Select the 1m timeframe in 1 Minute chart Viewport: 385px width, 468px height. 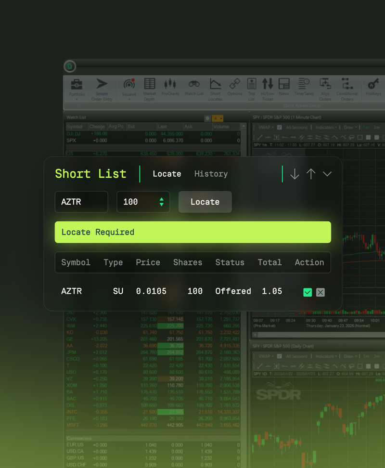point(366,128)
